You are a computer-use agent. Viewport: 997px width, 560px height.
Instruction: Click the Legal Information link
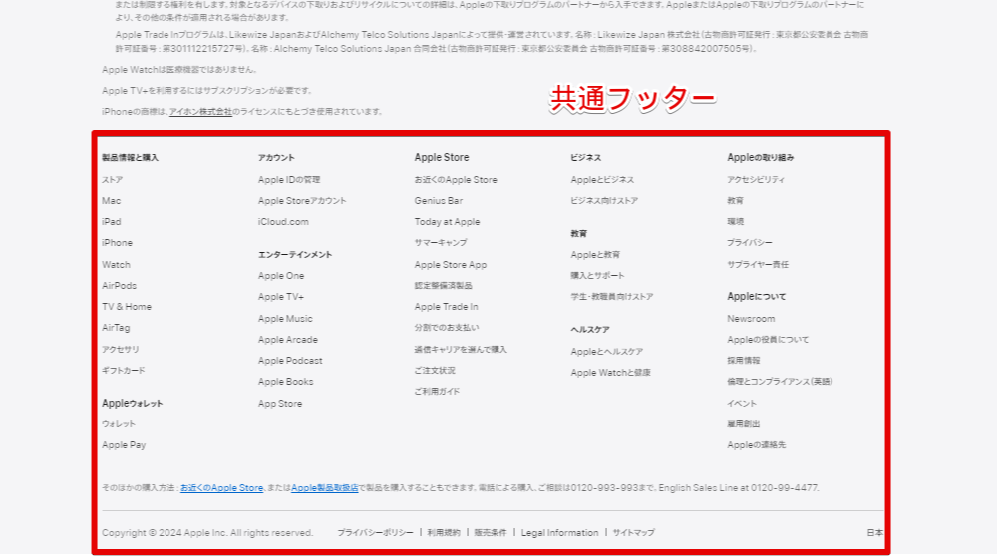[559, 533]
